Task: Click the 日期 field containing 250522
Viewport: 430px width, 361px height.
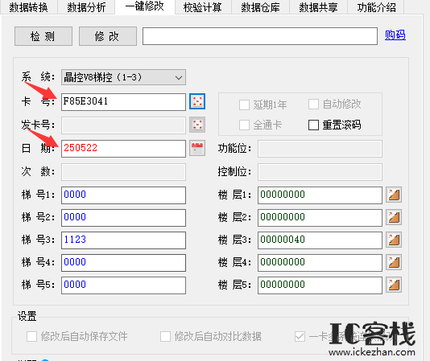Action: (x=123, y=149)
